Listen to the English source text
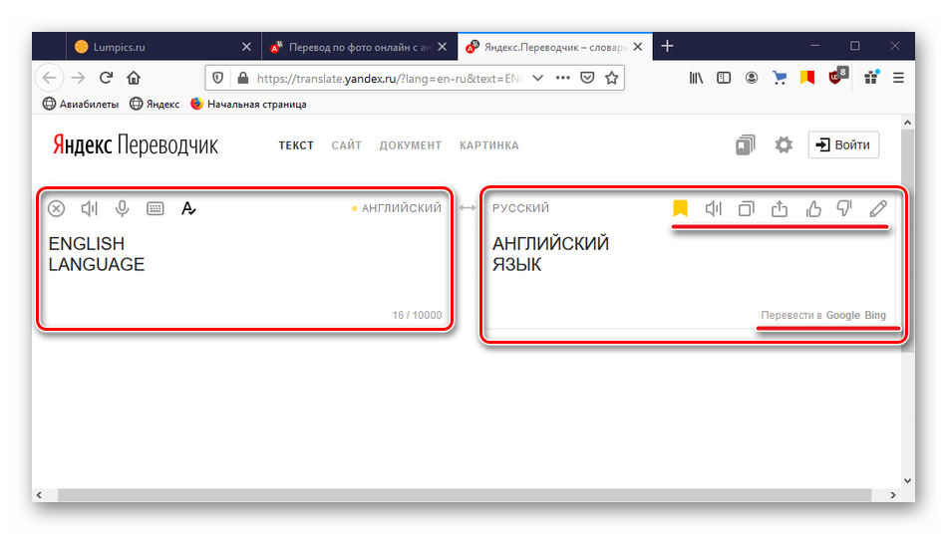The width and height of the screenshot is (947, 549). coord(90,208)
